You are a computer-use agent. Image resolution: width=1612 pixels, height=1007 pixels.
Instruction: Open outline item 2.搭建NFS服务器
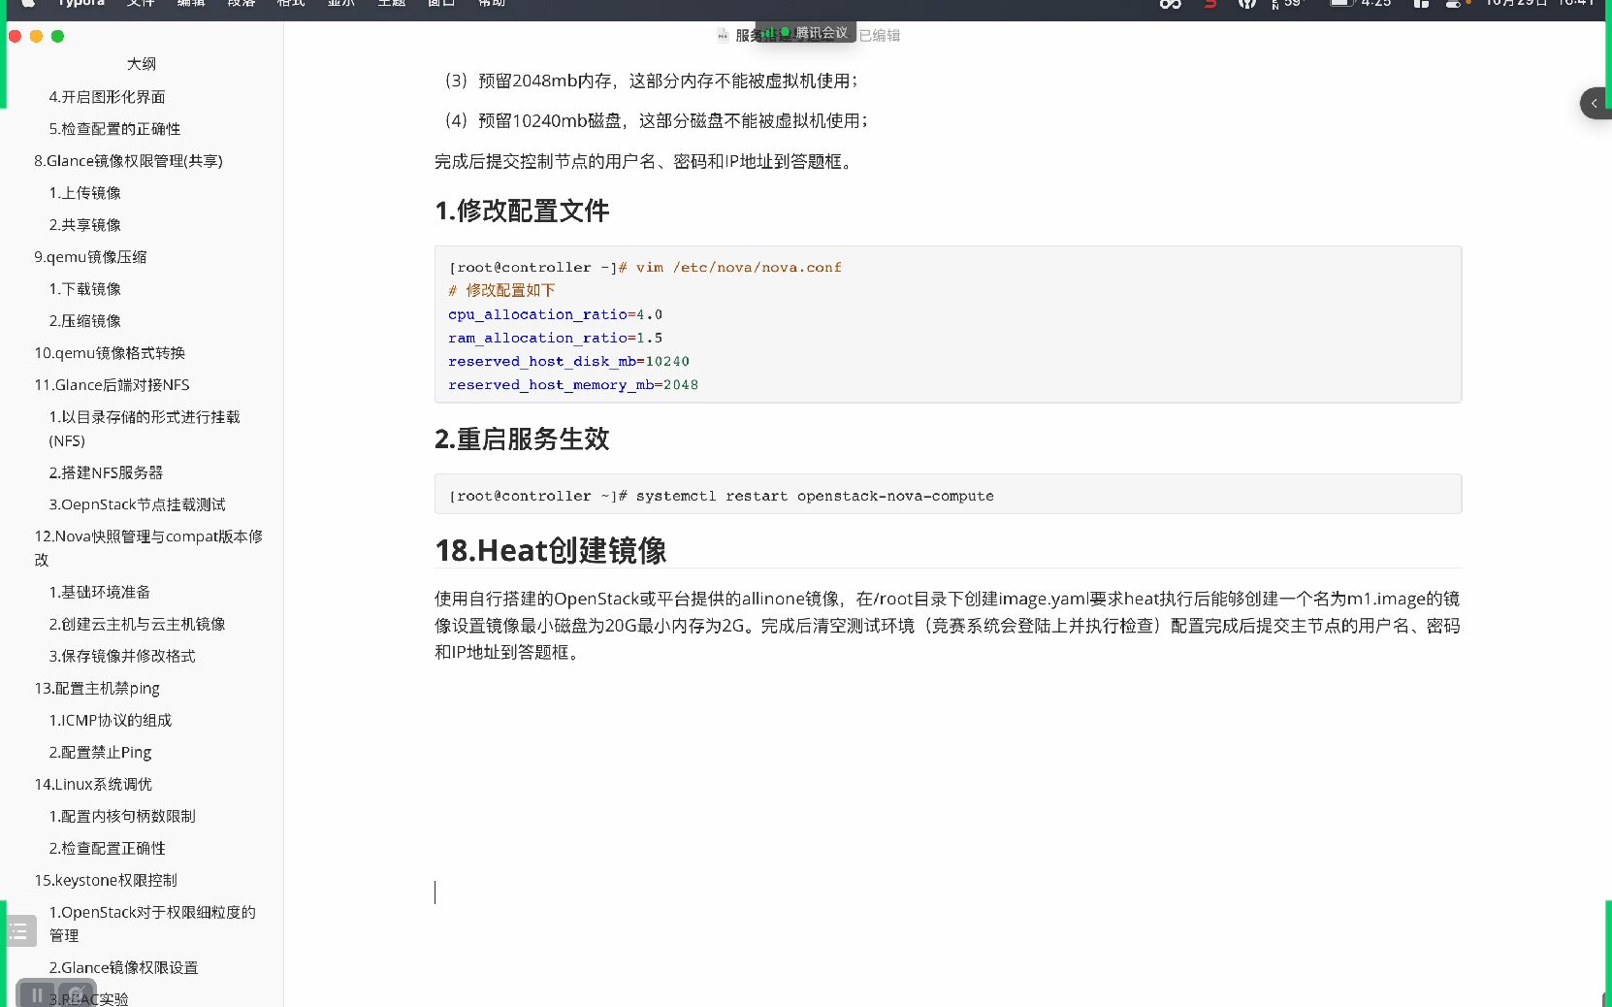pos(106,472)
